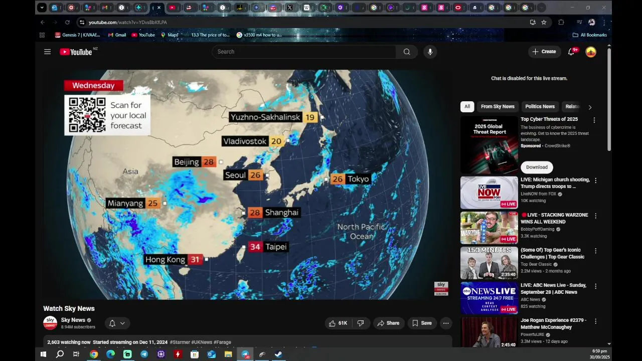The height and width of the screenshot is (361, 642).
Task: Open options for Joe Rogan Experience video
Action: point(595,321)
